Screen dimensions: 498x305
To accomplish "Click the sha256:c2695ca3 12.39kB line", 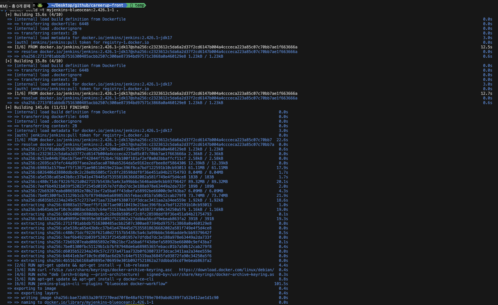I will point(117,163).
